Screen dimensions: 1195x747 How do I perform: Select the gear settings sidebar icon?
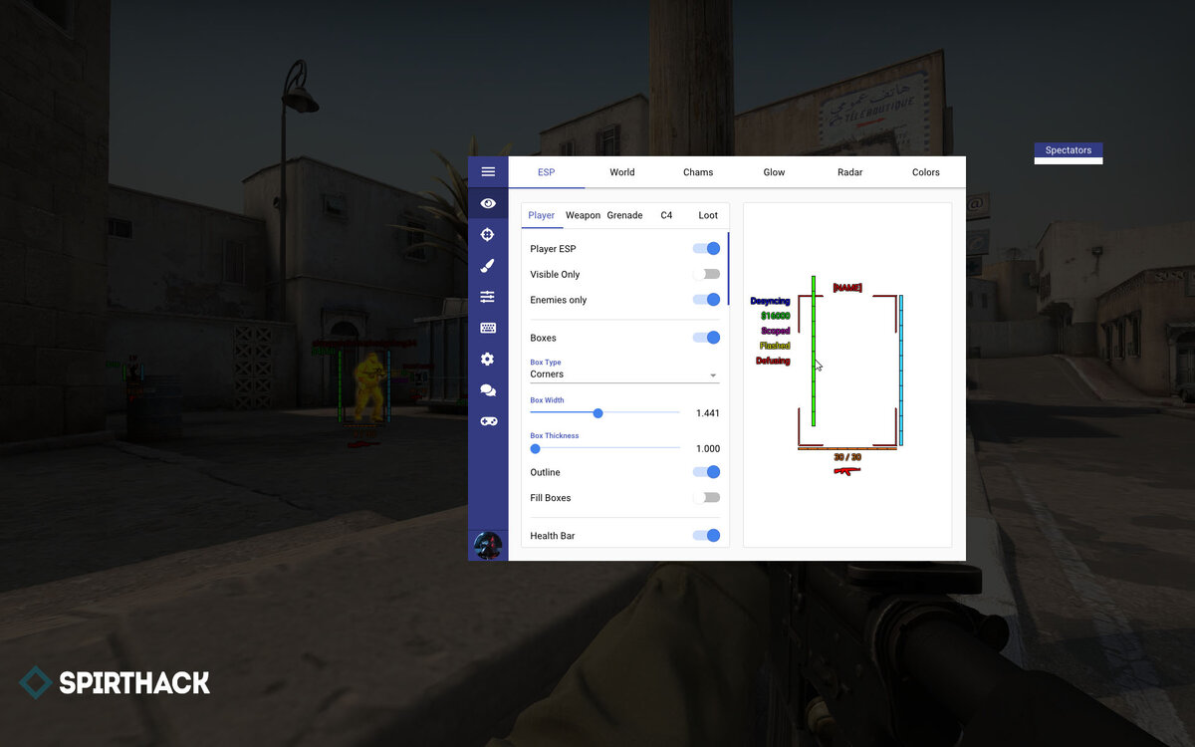point(488,359)
